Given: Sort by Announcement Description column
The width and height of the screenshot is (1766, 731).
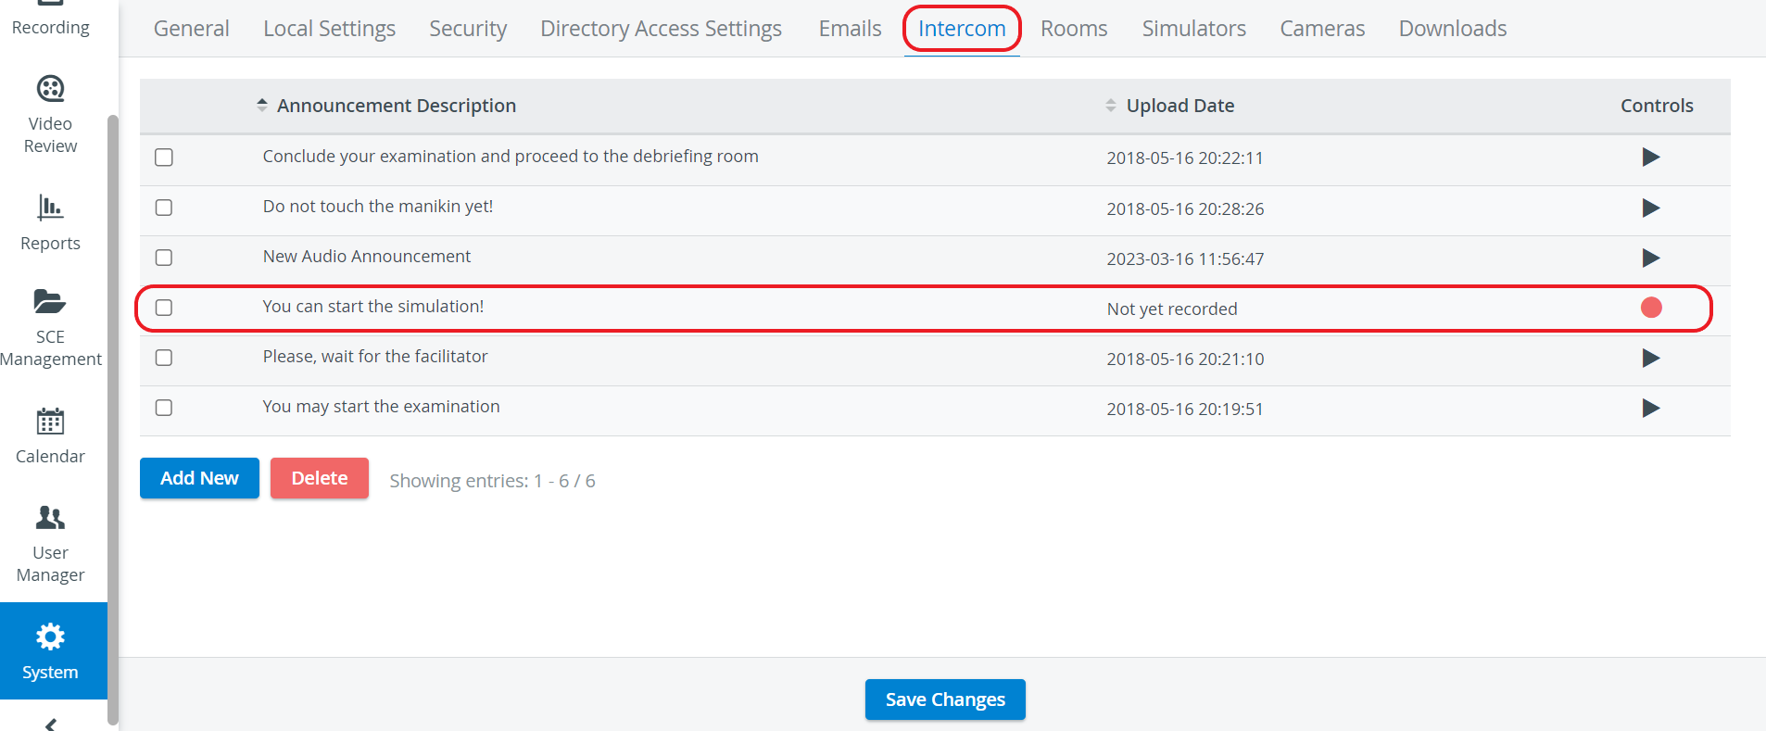Looking at the screenshot, I should [x=386, y=106].
